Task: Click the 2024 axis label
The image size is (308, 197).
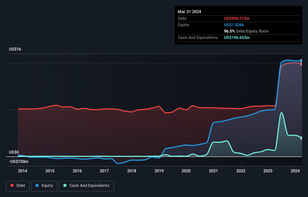Action: click(x=295, y=171)
